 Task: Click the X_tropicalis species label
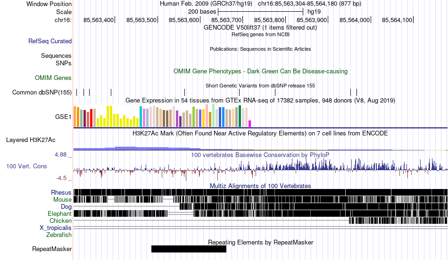pyautogui.click(x=56, y=228)
